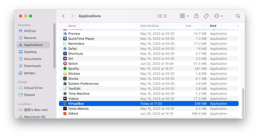Screen dimensions: 259x137
Task: Click the Reminders app icon
Action: point(65,43)
